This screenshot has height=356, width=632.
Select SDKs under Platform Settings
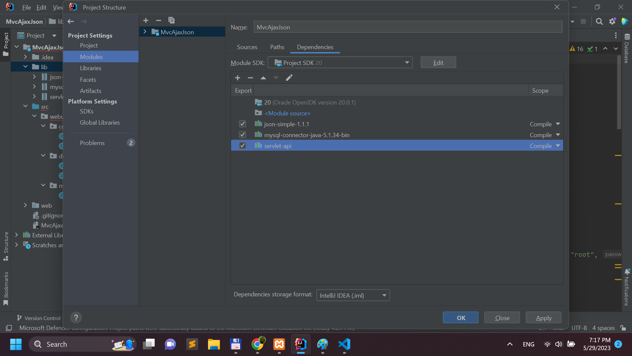pyautogui.click(x=87, y=111)
